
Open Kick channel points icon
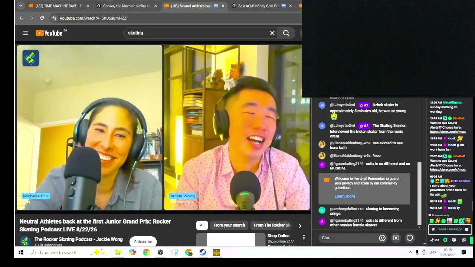tap(434, 240)
